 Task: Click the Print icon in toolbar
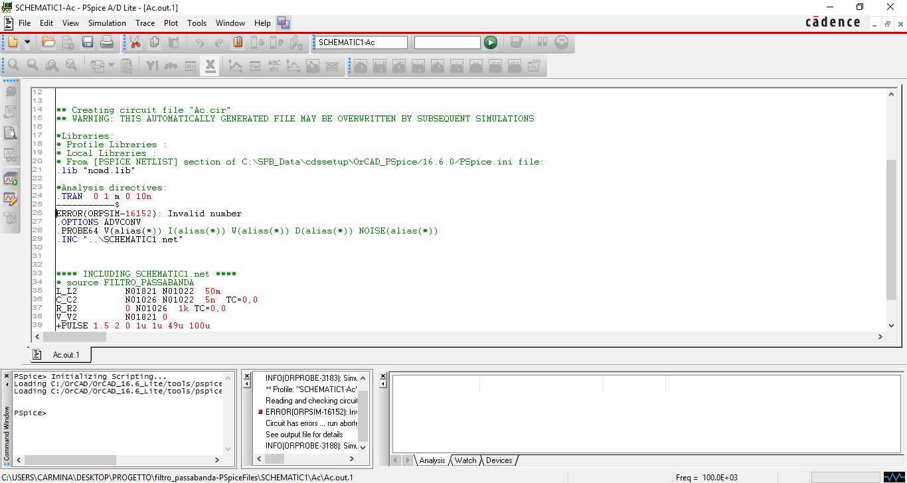point(106,42)
